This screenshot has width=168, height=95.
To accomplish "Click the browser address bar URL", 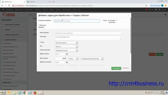I will [59, 6].
